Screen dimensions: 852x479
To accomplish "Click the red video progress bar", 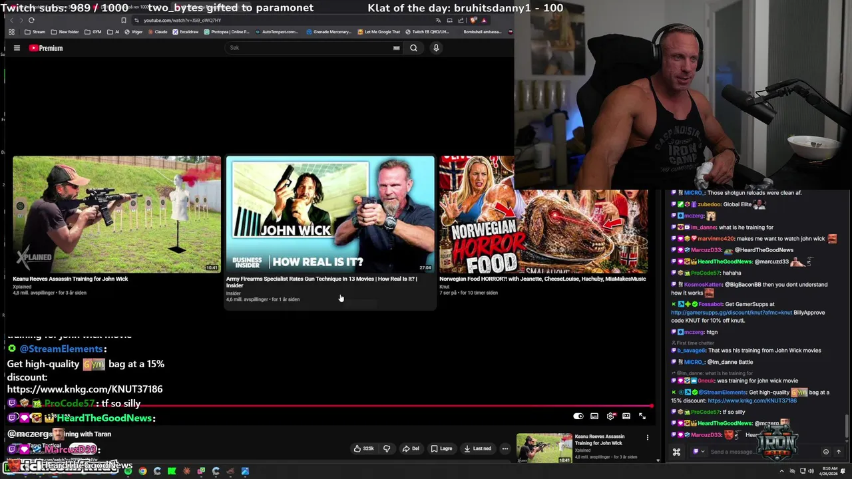I will coord(329,405).
